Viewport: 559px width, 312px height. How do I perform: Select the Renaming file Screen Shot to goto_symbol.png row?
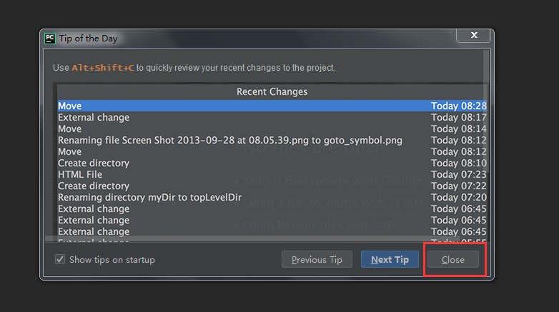pos(272,140)
